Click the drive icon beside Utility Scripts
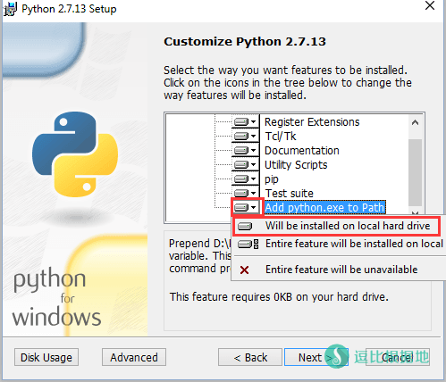 pos(241,165)
